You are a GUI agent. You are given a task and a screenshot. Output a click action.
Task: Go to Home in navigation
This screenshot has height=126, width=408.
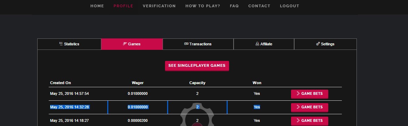tap(97, 6)
